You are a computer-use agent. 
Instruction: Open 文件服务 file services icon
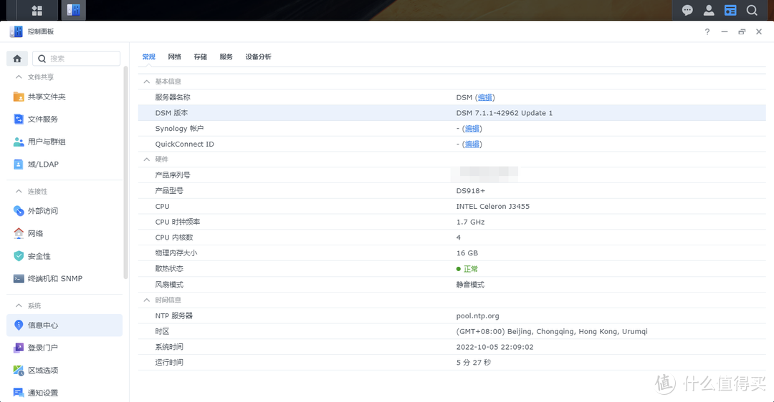pyautogui.click(x=18, y=119)
